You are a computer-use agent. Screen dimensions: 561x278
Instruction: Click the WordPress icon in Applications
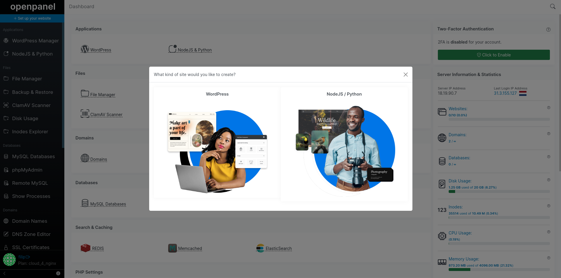click(x=85, y=49)
